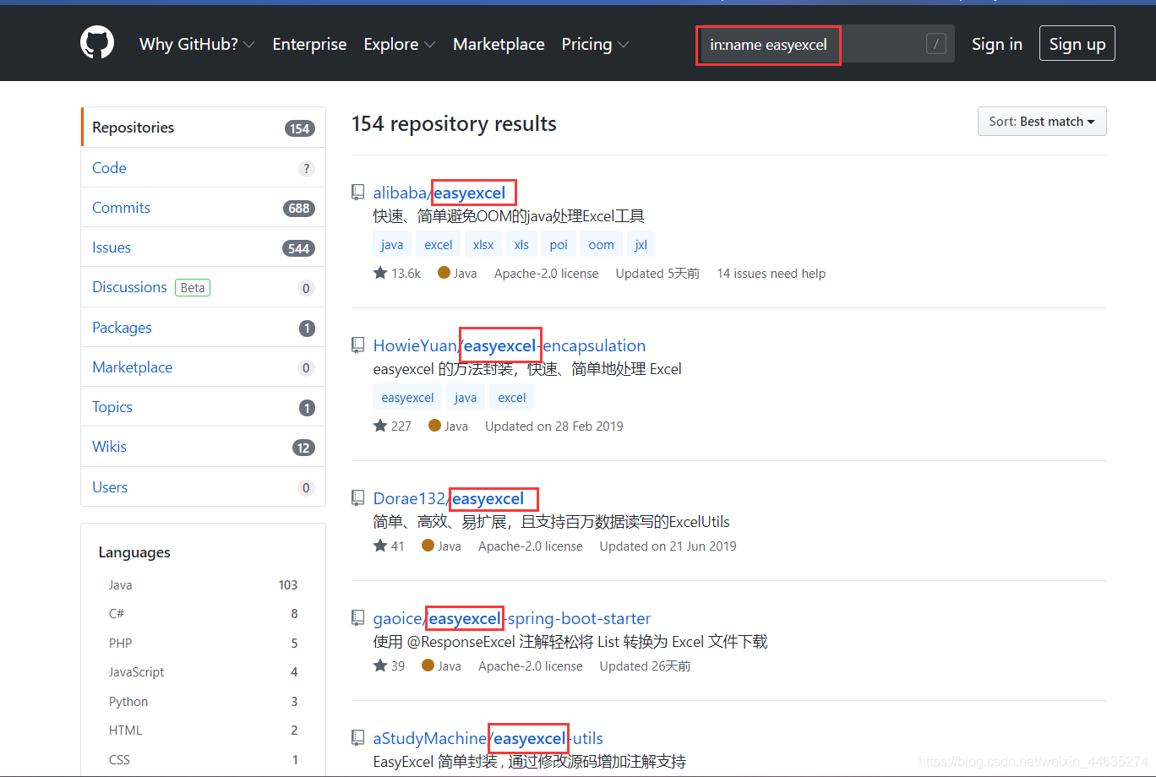Viewport: 1156px width, 777px height.
Task: Click the Sign up button
Action: coord(1077,44)
